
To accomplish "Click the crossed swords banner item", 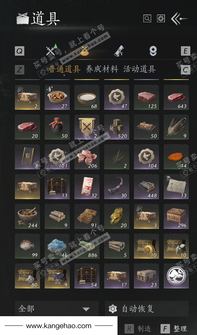I will tap(87, 127).
